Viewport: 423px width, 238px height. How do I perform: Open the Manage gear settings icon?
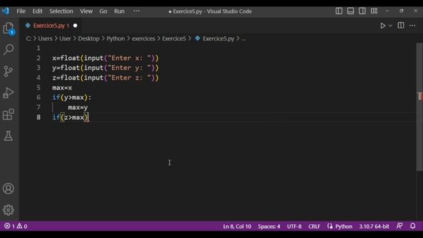click(x=9, y=210)
